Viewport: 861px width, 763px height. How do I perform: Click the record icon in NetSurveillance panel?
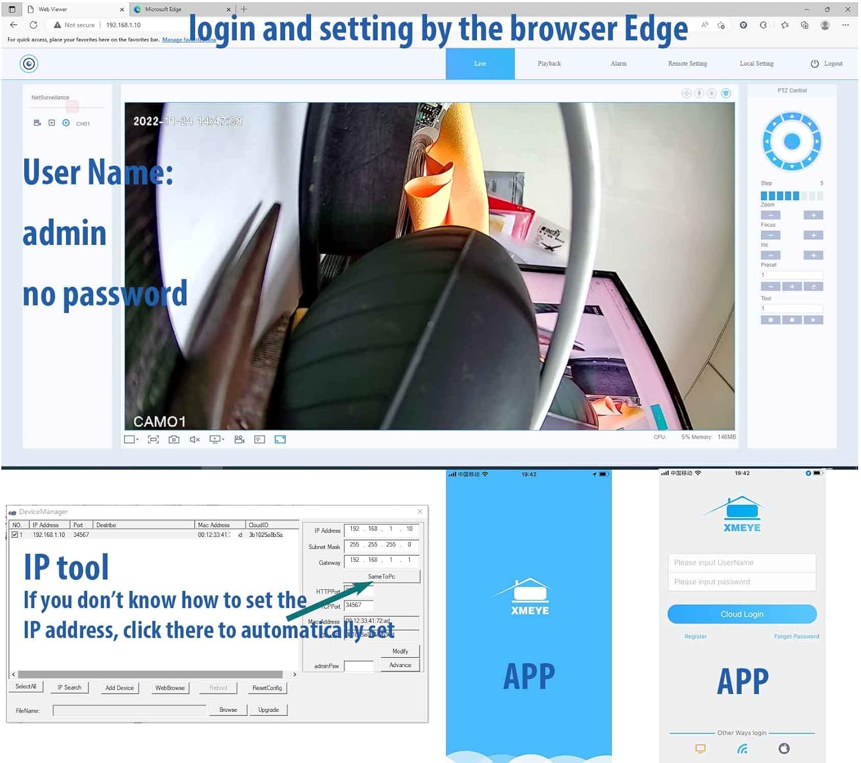37,123
